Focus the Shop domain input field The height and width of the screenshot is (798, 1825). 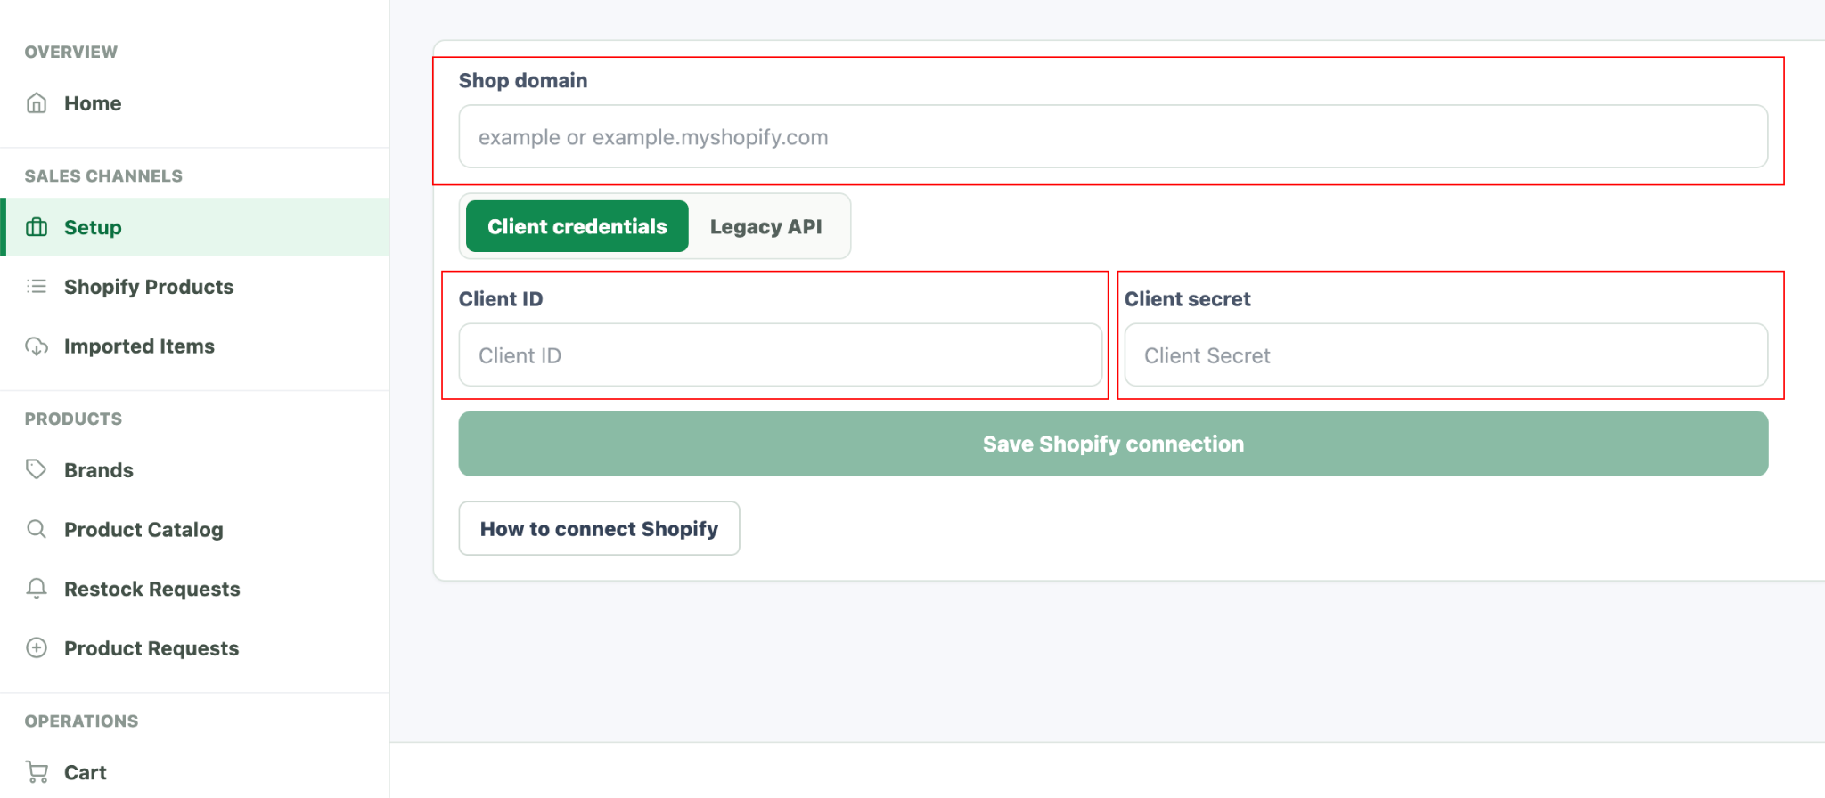[x=1113, y=136]
